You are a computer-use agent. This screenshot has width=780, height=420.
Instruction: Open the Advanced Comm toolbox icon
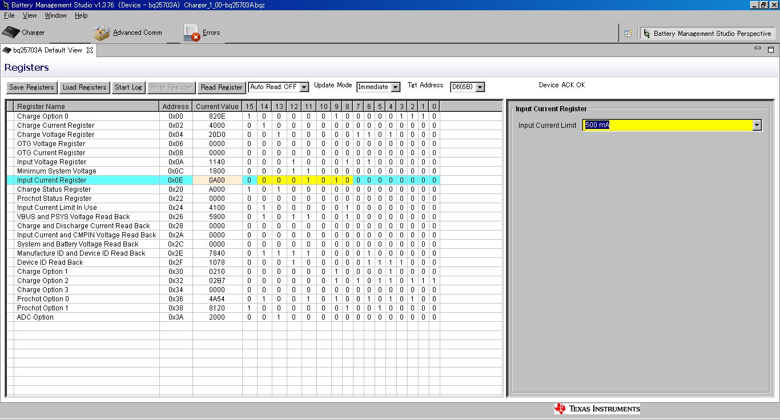coord(102,33)
